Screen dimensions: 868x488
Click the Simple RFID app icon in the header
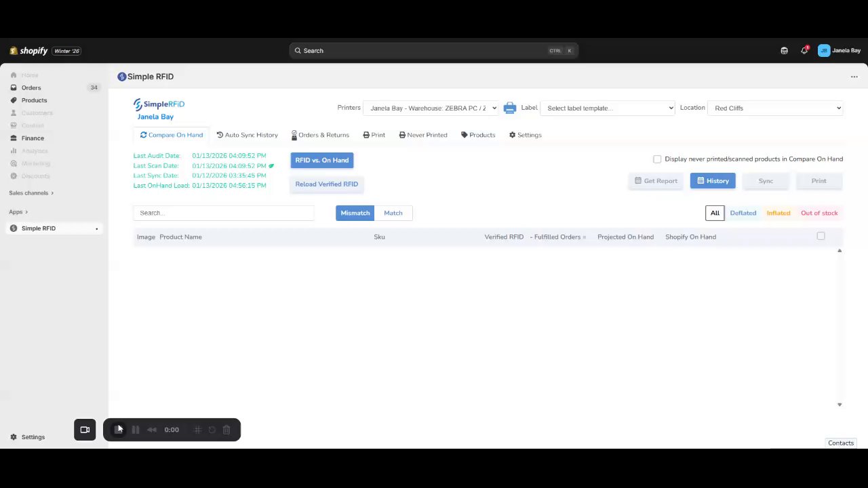pyautogui.click(x=122, y=77)
